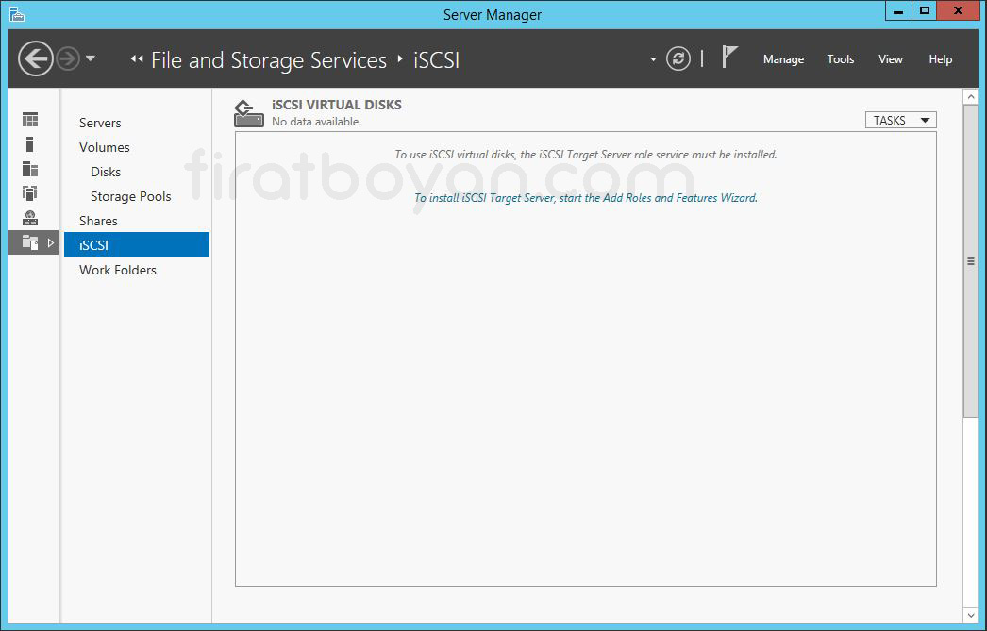Viewport: 987px width, 631px height.
Task: Open the notifications flag
Action: [728, 58]
